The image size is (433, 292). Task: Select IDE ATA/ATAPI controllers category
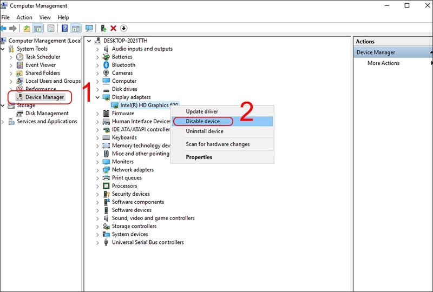point(141,129)
